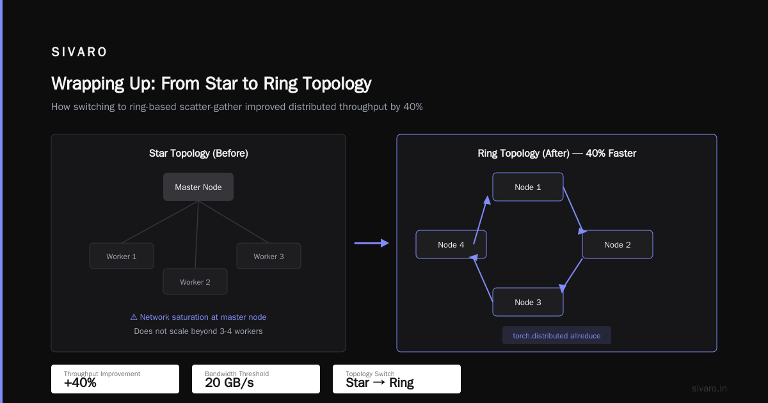Open the Bandwidth Threshold 20 GB/s card

(256, 379)
